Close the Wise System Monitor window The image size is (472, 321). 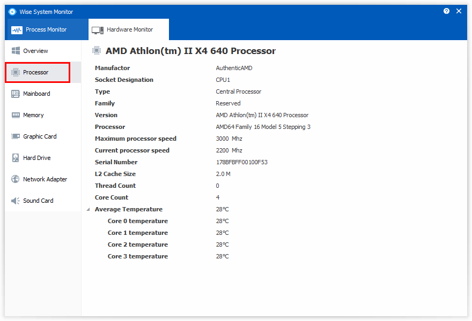[459, 11]
